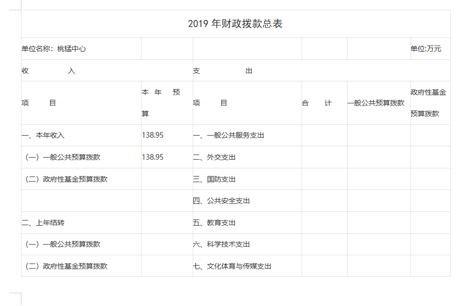Place cursor in "六、科学技术支出" cell

coord(221,245)
